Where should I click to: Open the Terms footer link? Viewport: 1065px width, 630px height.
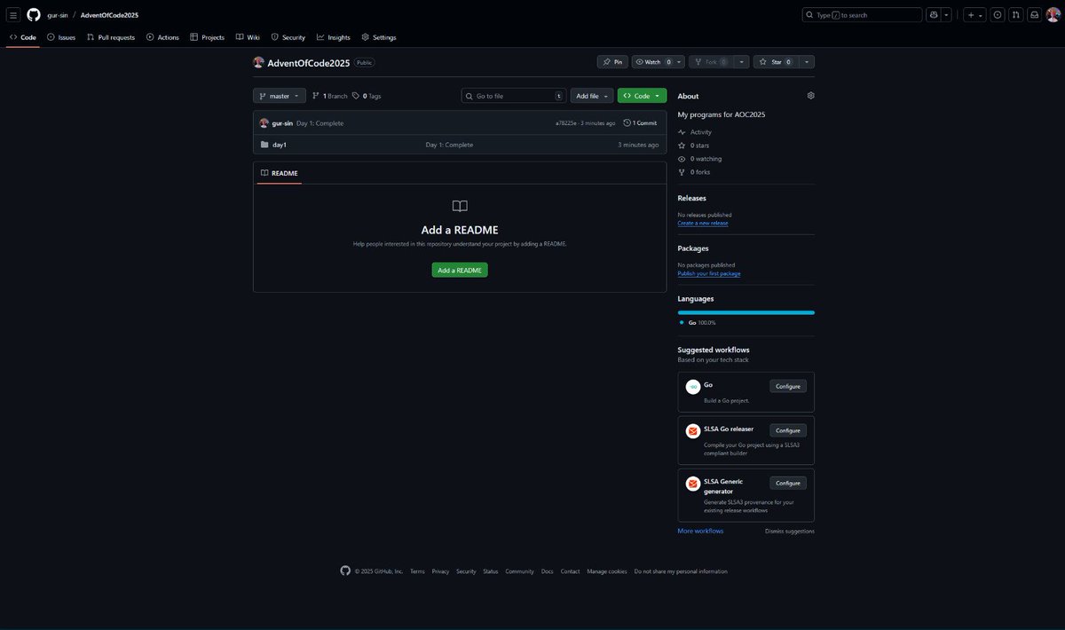(417, 571)
